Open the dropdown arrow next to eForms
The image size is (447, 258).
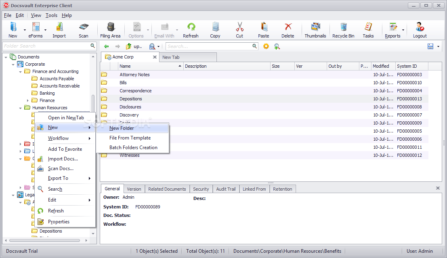tap(45, 30)
